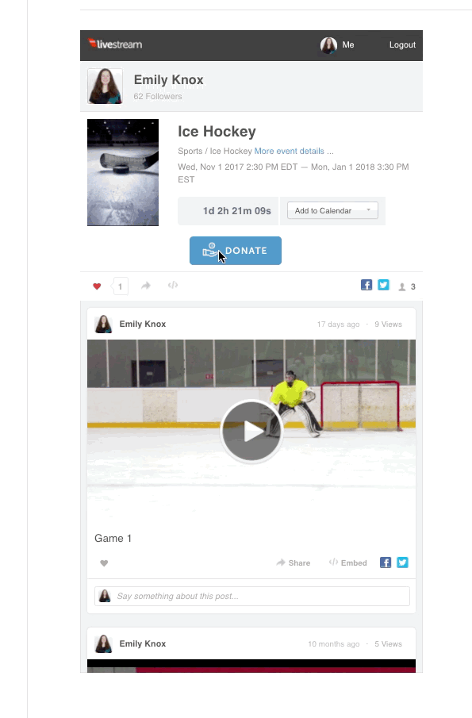Expand the Add to Calendar dropdown

[x=332, y=210]
